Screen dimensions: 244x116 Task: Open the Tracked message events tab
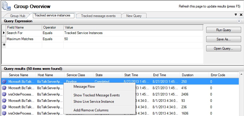tap(98, 16)
